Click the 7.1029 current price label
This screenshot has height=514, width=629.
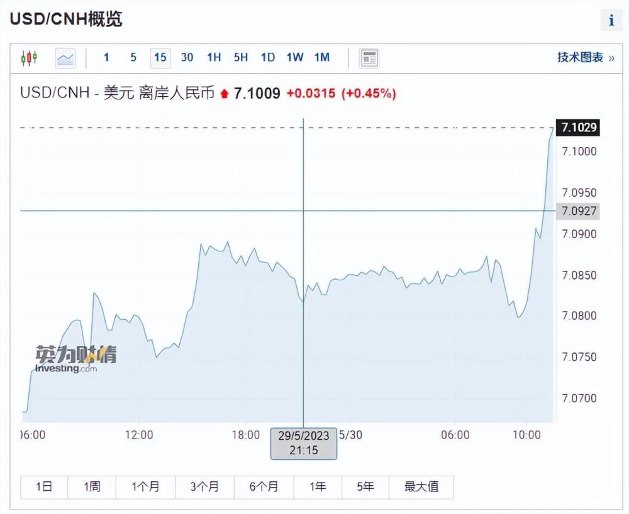click(x=577, y=128)
